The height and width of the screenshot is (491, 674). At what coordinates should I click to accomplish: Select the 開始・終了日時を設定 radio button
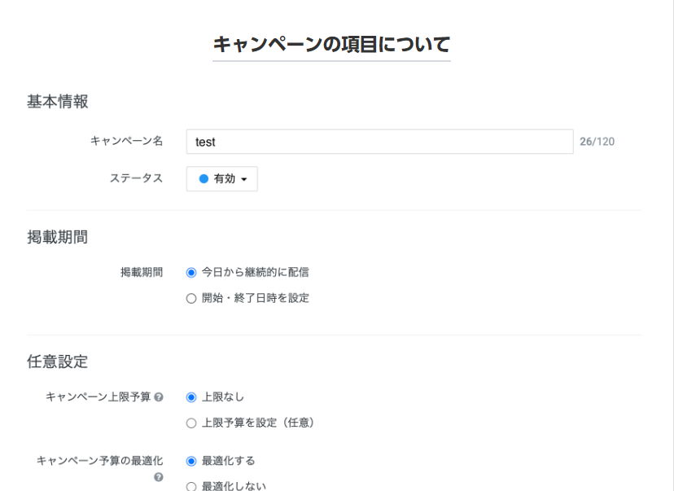coord(191,297)
